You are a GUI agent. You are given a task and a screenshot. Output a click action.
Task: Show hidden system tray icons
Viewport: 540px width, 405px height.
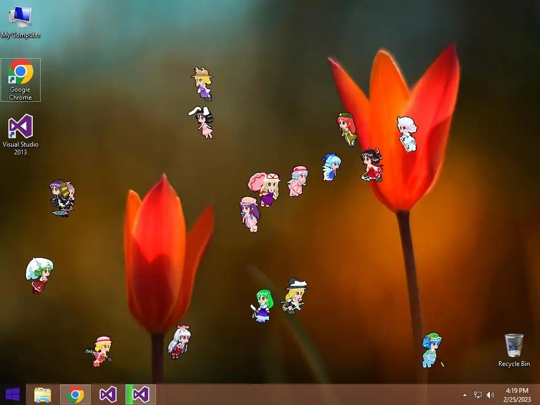pyautogui.click(x=465, y=395)
